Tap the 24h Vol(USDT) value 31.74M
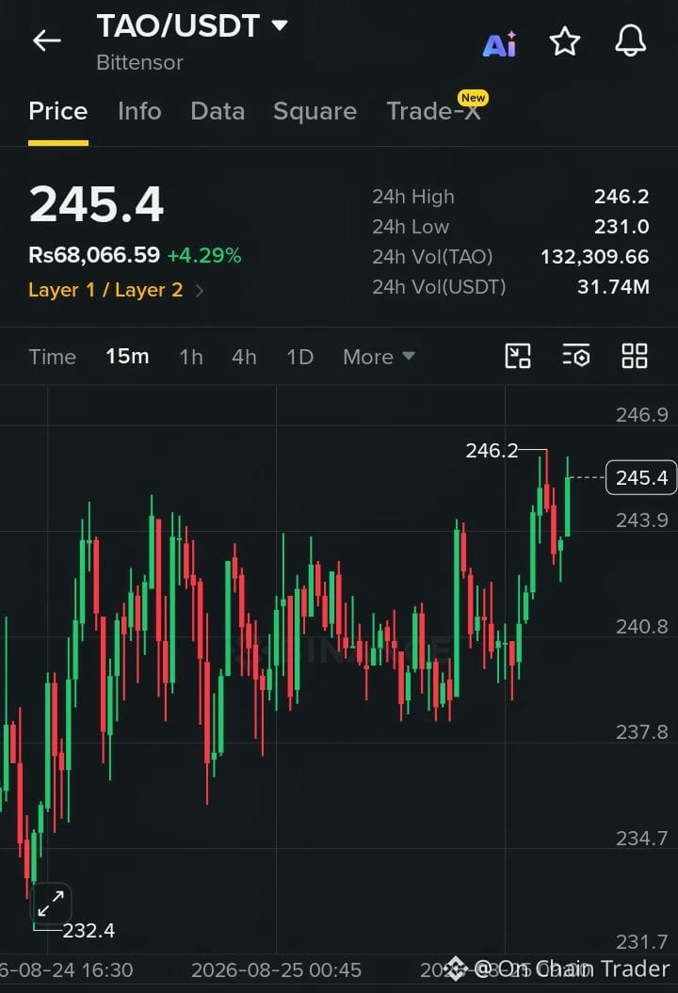The height and width of the screenshot is (993, 678). click(x=613, y=287)
